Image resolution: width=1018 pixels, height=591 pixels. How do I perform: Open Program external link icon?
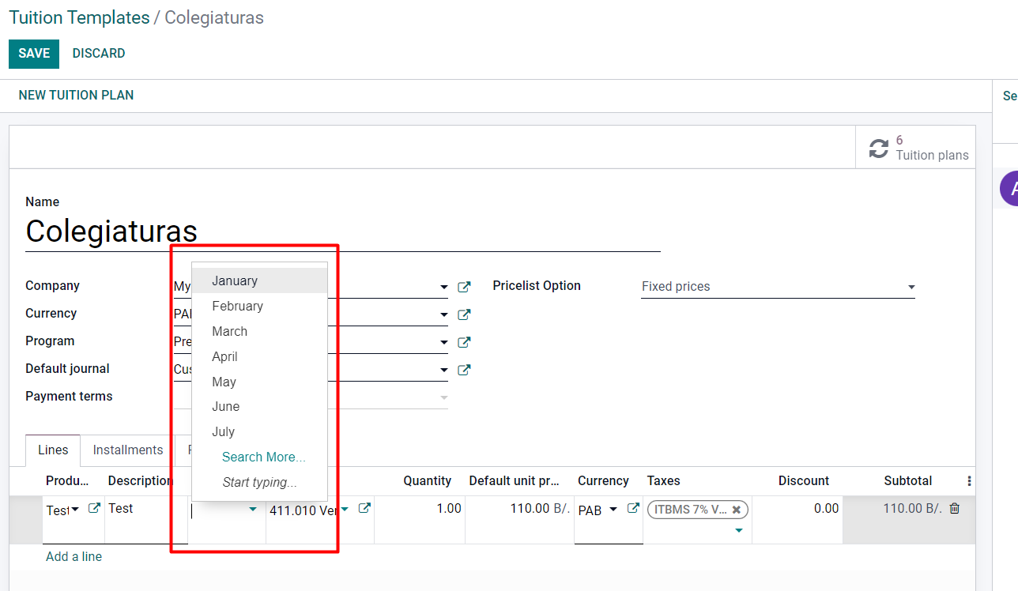(464, 342)
